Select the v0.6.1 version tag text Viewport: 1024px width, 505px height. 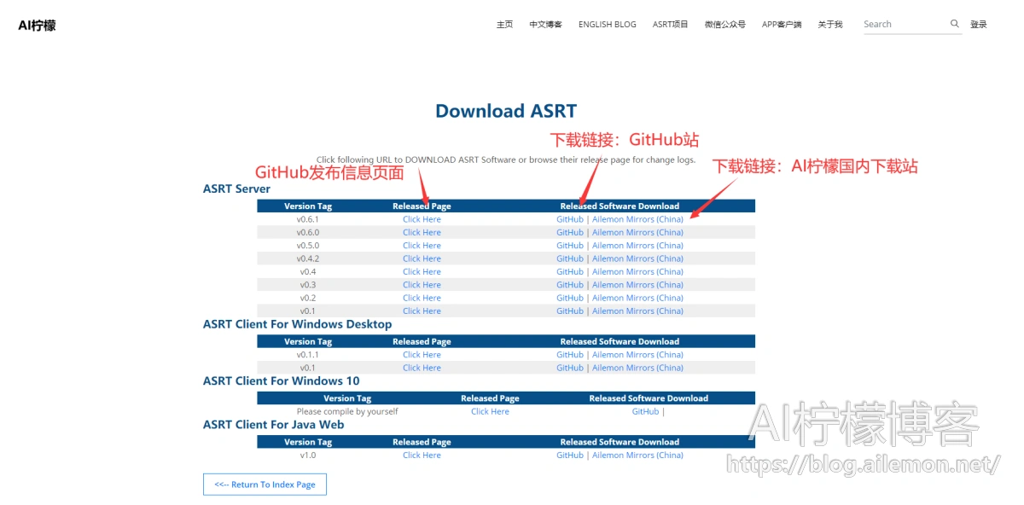click(x=308, y=219)
